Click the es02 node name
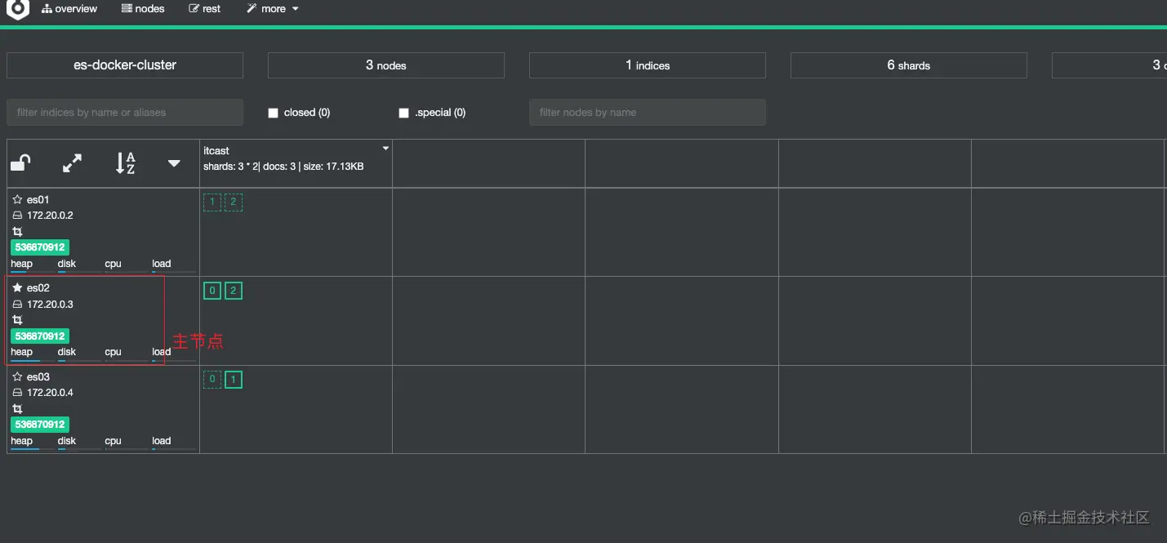Image resolution: width=1167 pixels, height=543 pixels. pos(38,288)
